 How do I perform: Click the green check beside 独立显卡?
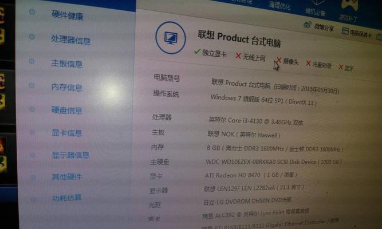tap(197, 52)
